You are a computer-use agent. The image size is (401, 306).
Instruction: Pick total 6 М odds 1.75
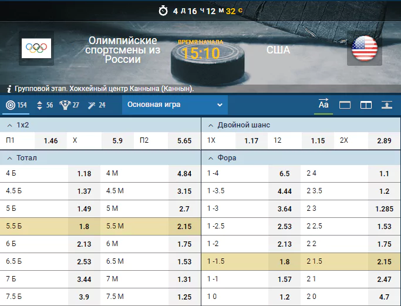click(x=184, y=244)
